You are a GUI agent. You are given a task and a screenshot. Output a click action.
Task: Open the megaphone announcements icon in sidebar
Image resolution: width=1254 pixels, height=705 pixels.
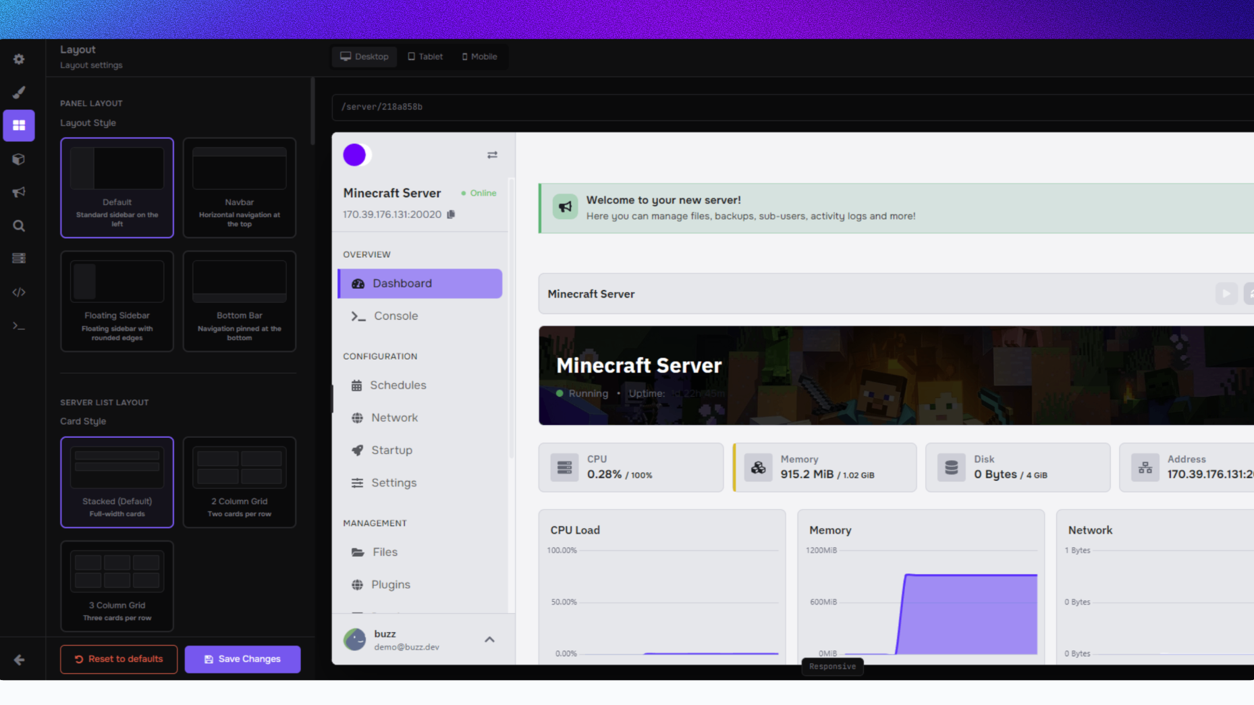pos(19,192)
